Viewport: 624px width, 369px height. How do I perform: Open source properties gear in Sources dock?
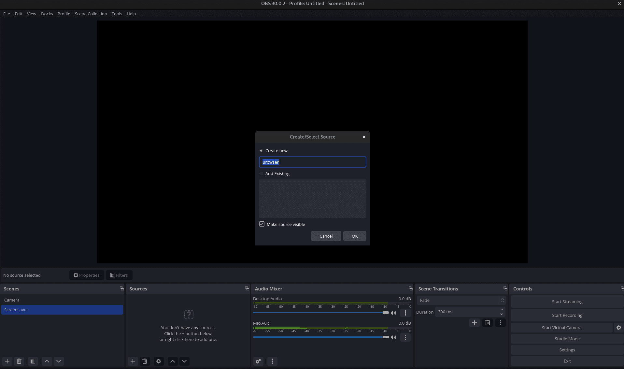(159, 361)
